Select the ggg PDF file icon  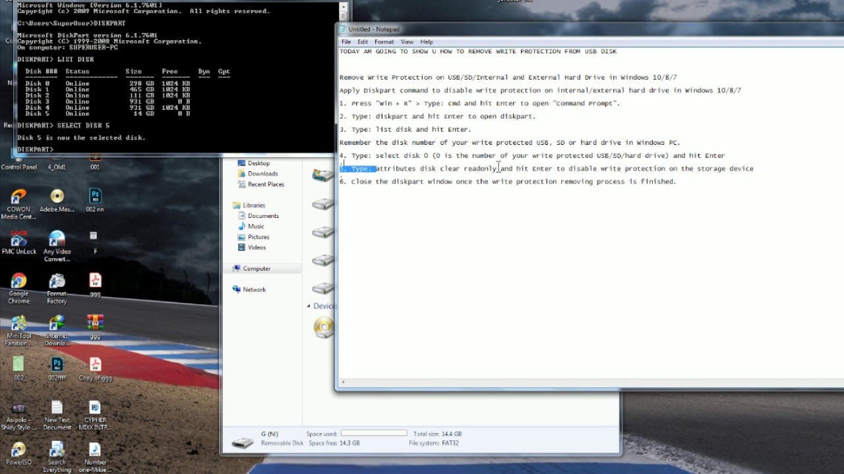point(95,285)
